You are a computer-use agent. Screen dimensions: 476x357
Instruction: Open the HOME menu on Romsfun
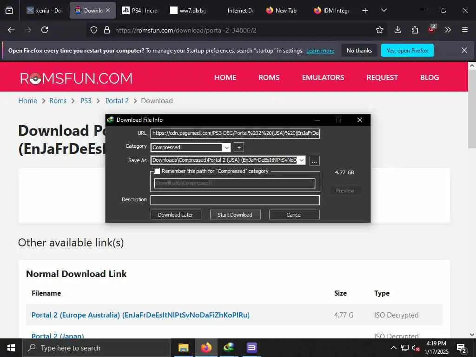[x=225, y=78]
